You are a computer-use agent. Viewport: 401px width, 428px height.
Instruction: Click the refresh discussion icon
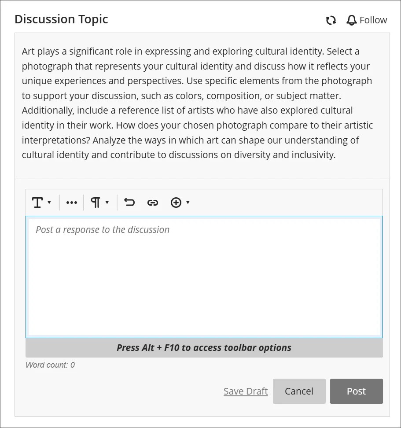tap(331, 20)
